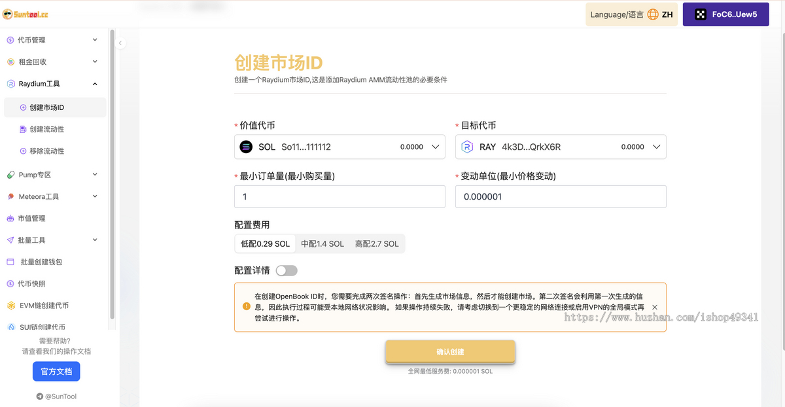Click the Meteora工具 icon
785x407 pixels.
10,196
